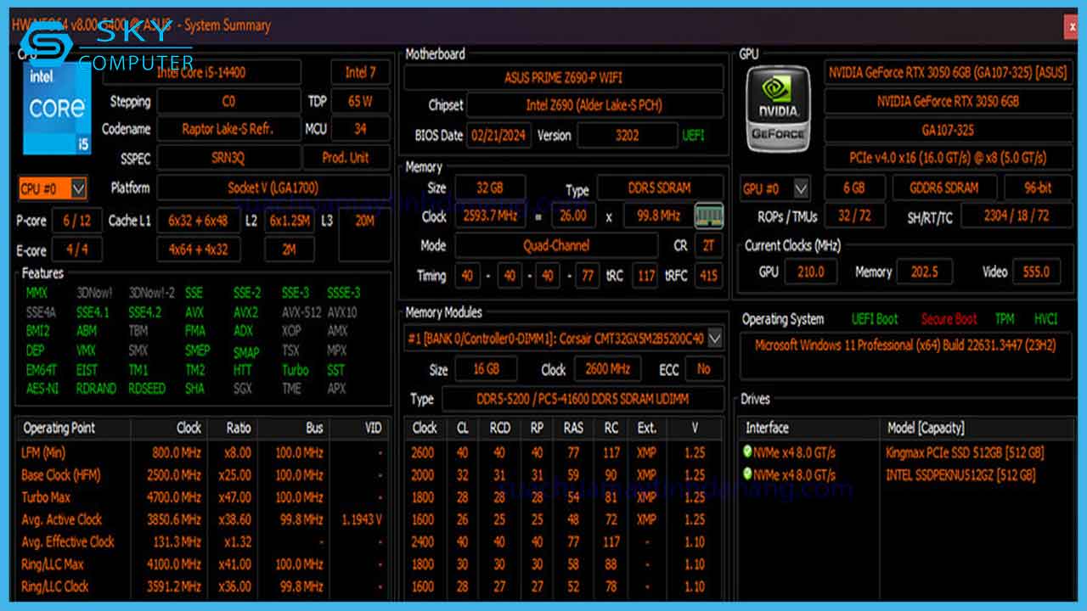
Task: Click the green Turbo feature flag
Action: point(294,370)
